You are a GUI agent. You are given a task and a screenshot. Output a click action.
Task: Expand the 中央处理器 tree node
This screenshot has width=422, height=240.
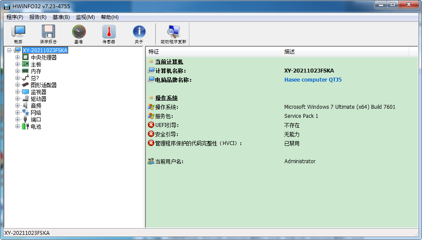(x=17, y=57)
